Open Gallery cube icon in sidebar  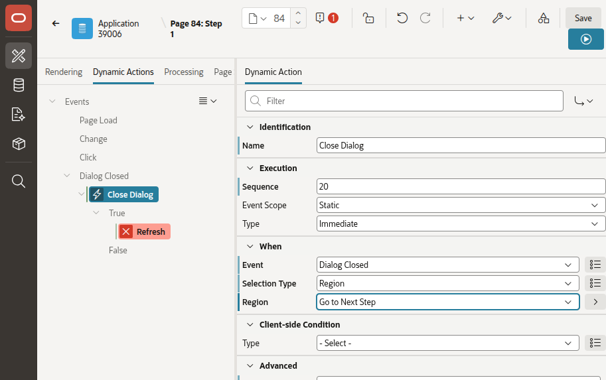19,144
